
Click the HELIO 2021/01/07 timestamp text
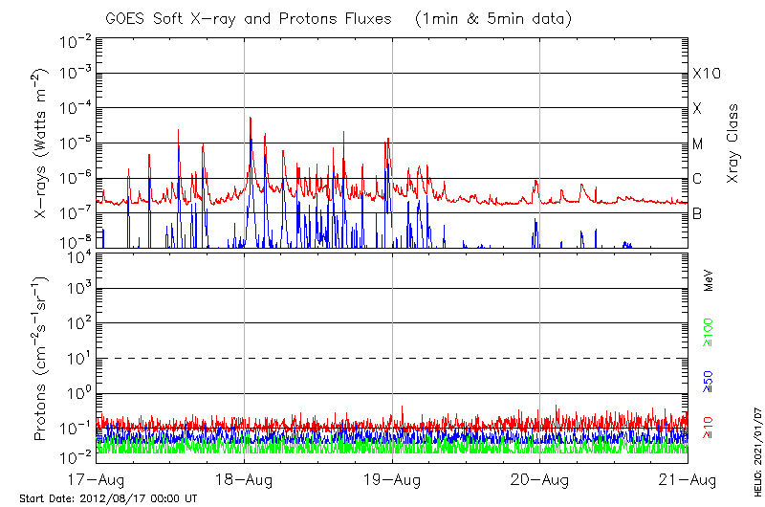tap(758, 450)
